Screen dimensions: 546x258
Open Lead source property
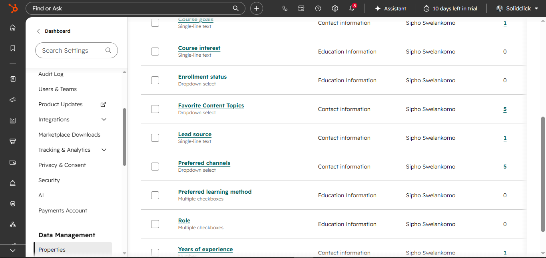pyautogui.click(x=195, y=134)
